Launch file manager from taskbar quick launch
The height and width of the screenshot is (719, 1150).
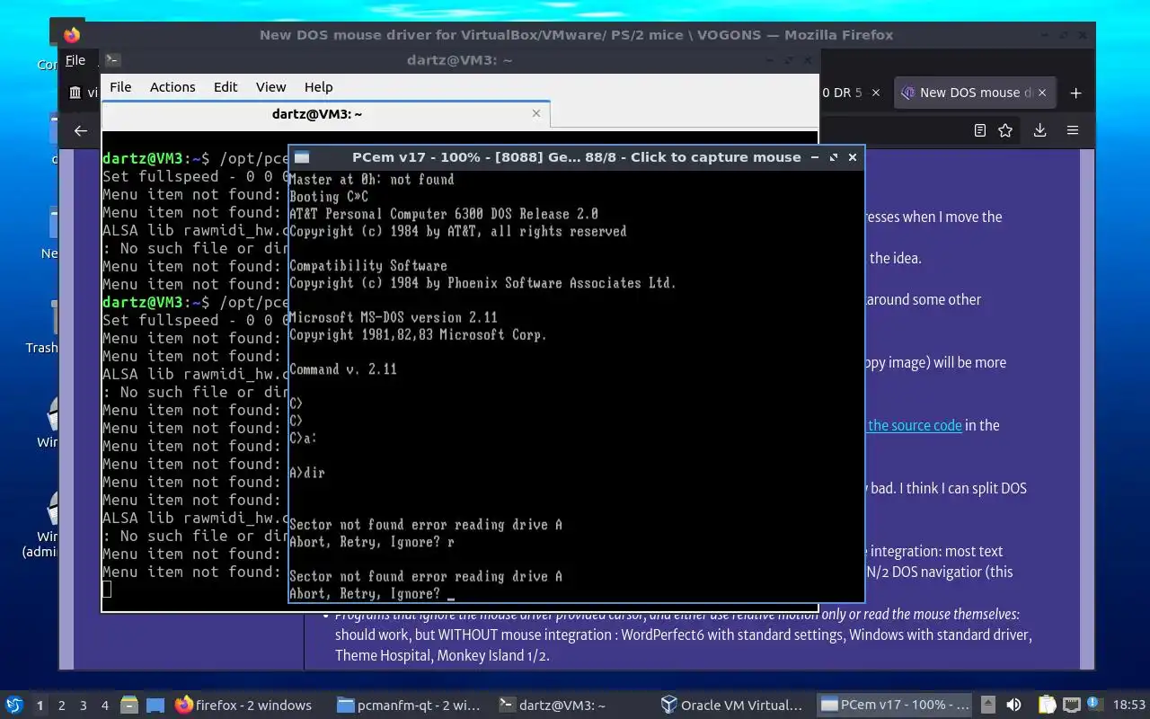(129, 705)
